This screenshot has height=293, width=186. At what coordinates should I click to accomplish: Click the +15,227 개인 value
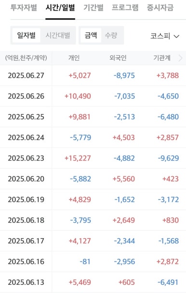pyautogui.click(x=78, y=158)
